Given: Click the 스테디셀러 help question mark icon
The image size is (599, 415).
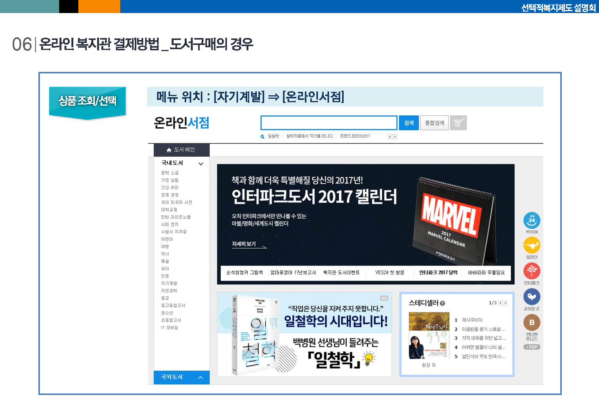Looking at the screenshot, I should [442, 303].
